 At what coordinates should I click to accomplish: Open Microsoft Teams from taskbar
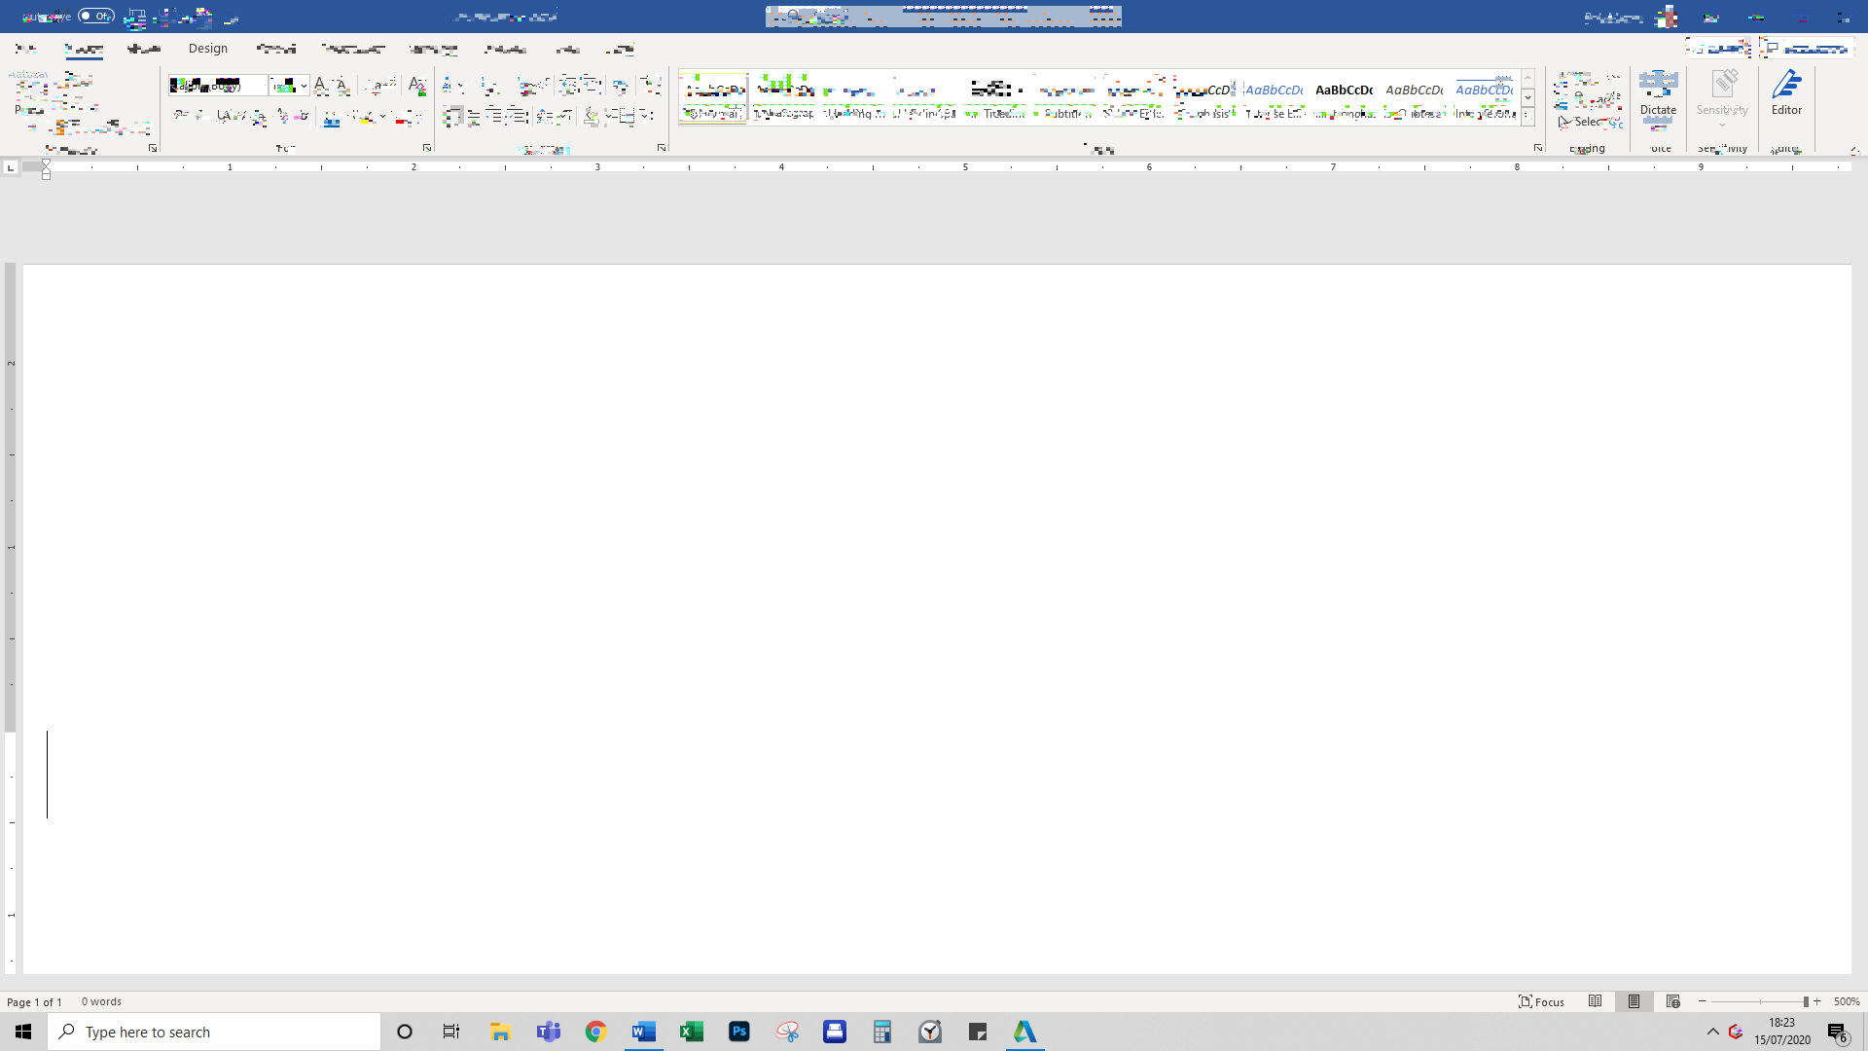click(548, 1032)
